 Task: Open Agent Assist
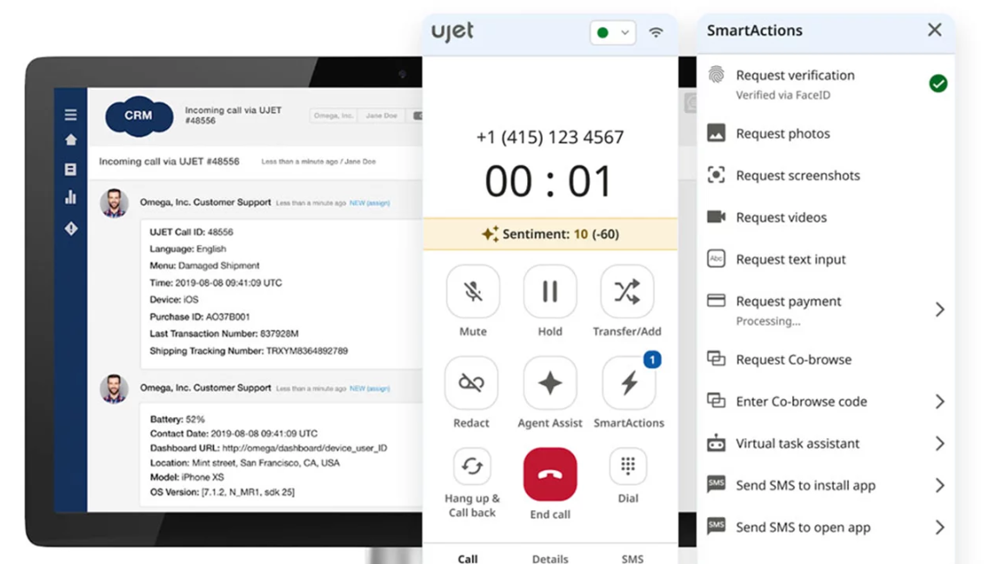(x=550, y=383)
